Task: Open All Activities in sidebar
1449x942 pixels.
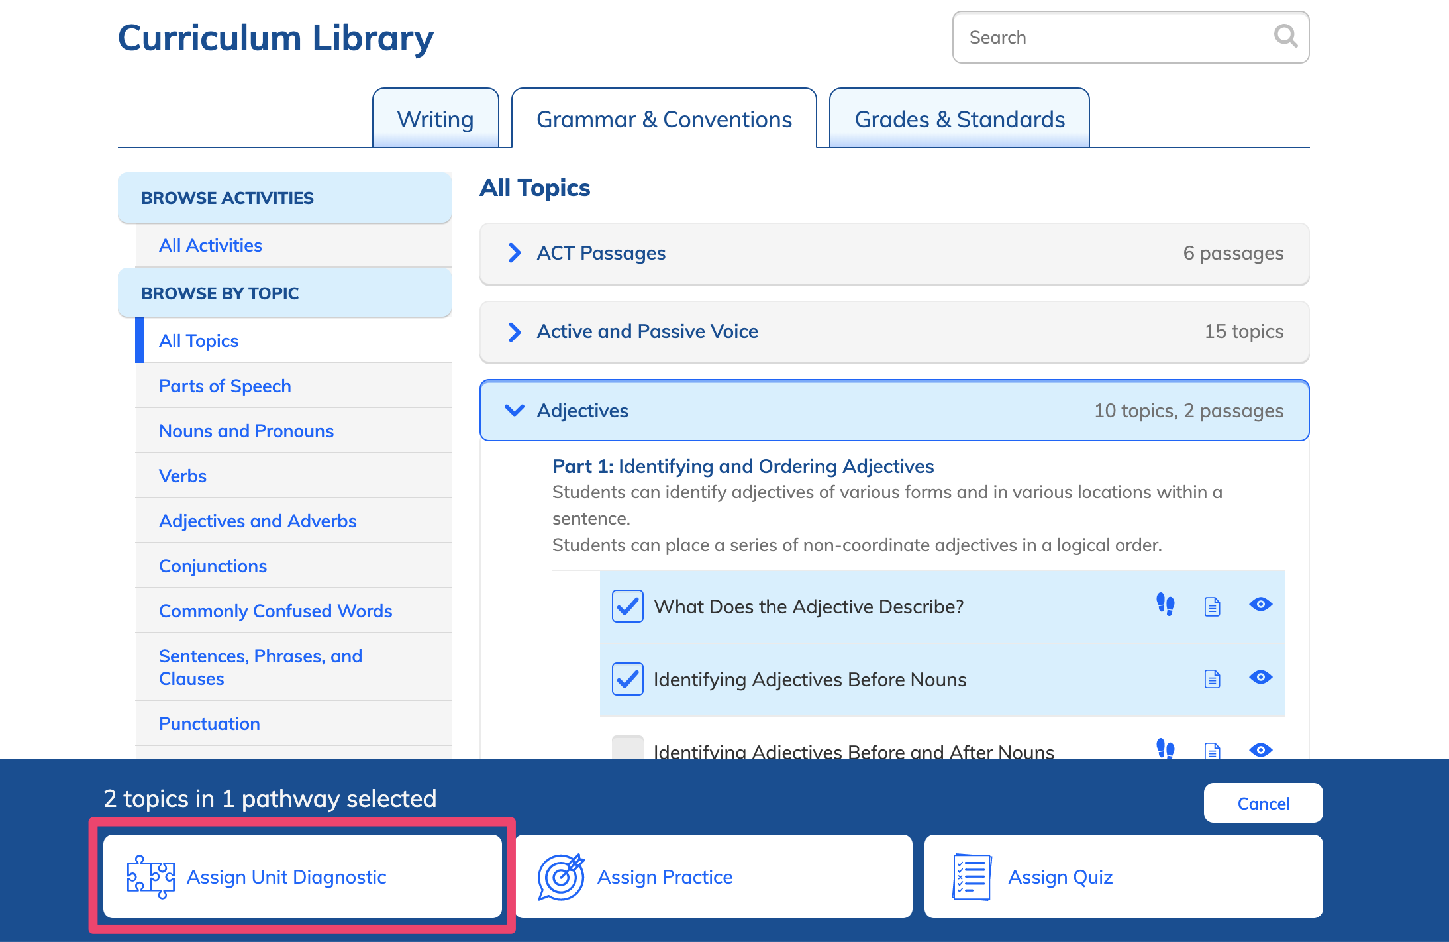Action: tap(293, 245)
